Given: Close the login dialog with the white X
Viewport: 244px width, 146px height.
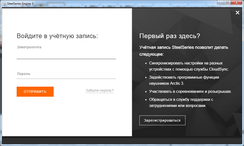Looking at the screenshot, I should point(237,13).
